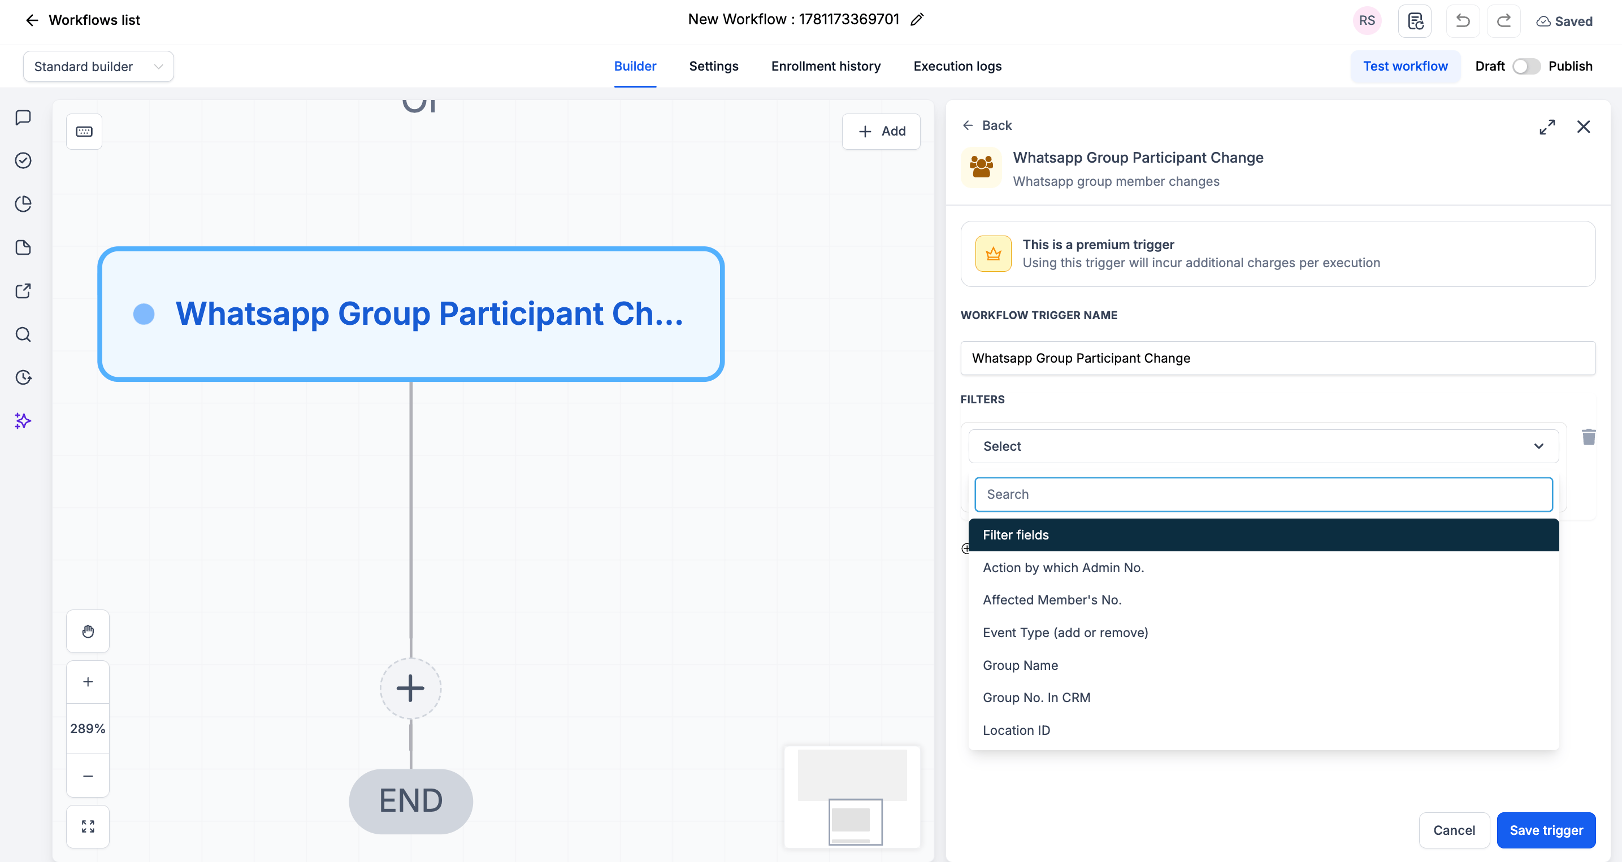The width and height of the screenshot is (1622, 862).
Task: Select Whatsapp Group Participant trigger node
Action: pos(410,314)
